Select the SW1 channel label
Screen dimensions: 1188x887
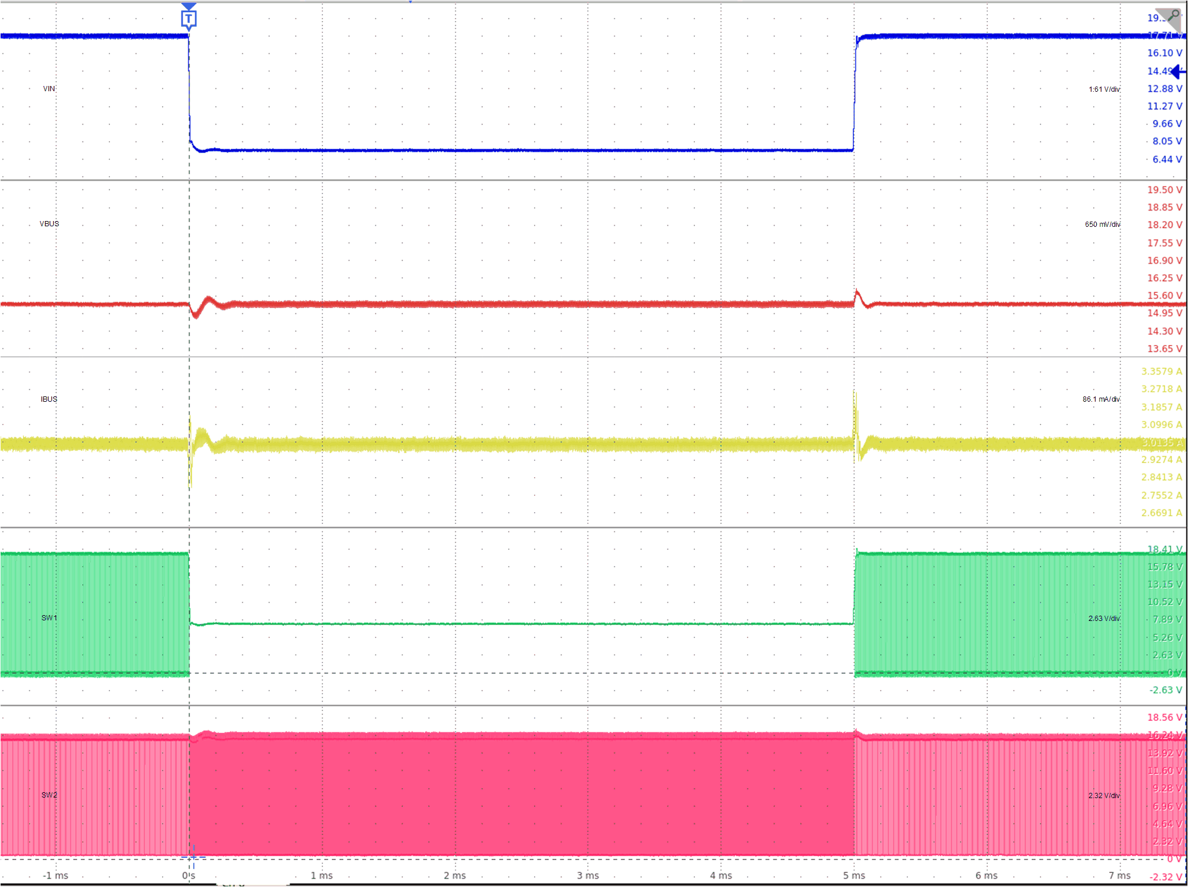point(49,618)
